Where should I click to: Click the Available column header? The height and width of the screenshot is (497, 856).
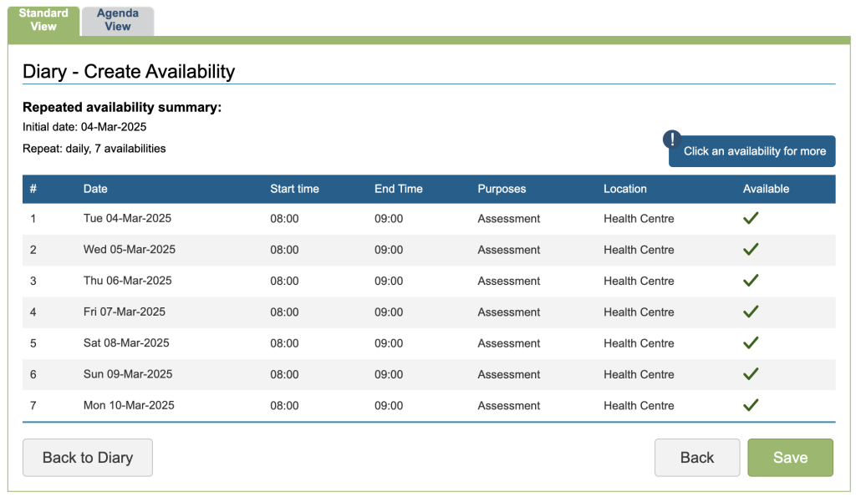tap(766, 189)
